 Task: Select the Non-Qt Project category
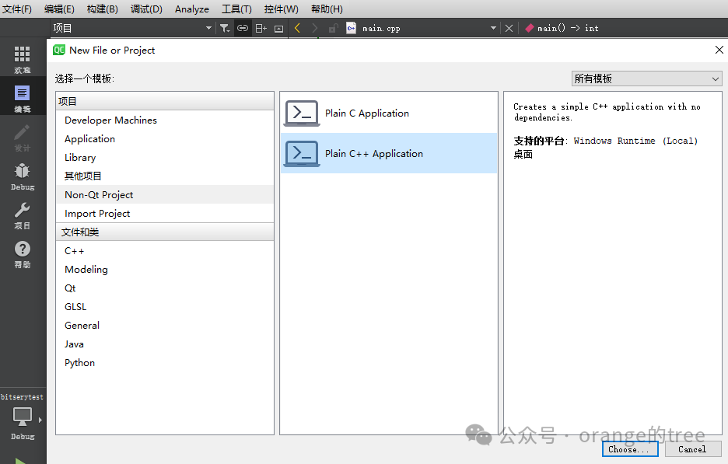165,194
